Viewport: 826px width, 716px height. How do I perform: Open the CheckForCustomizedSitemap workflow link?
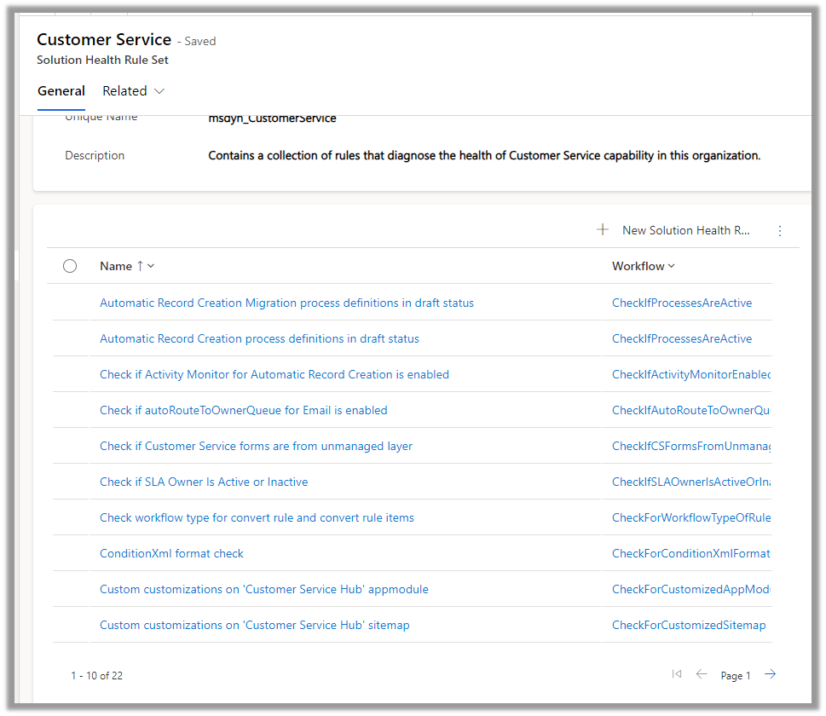tap(688, 626)
